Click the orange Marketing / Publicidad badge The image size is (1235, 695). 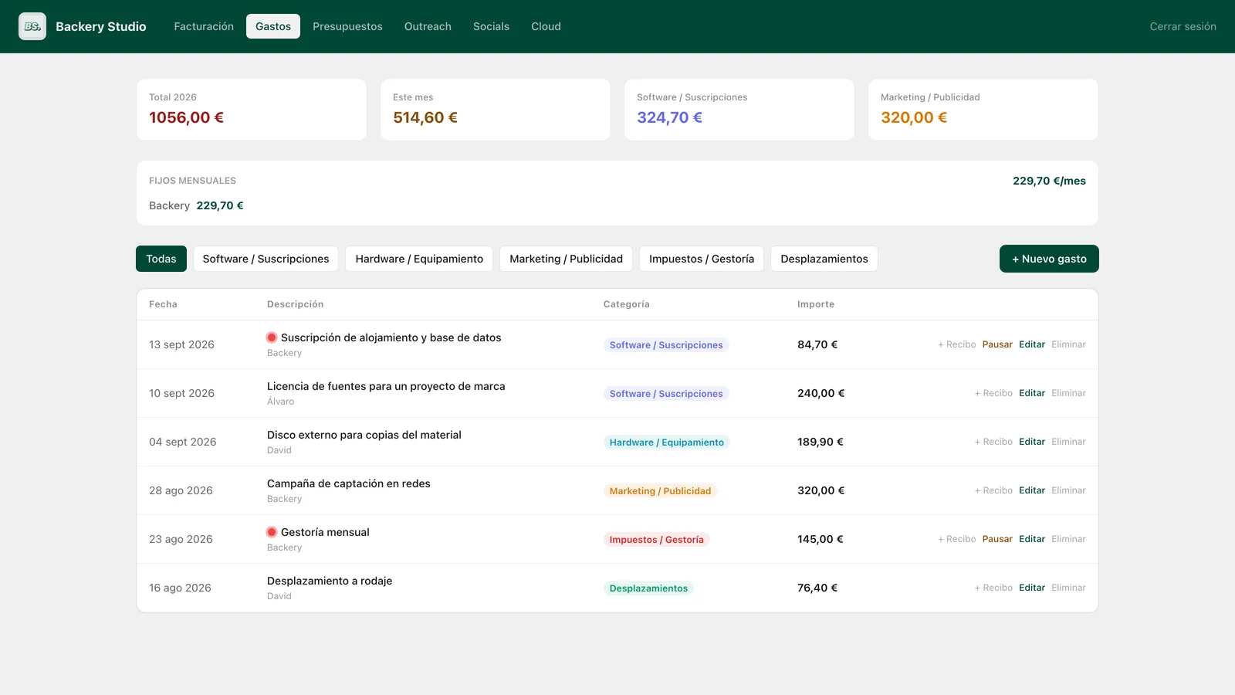(x=660, y=491)
